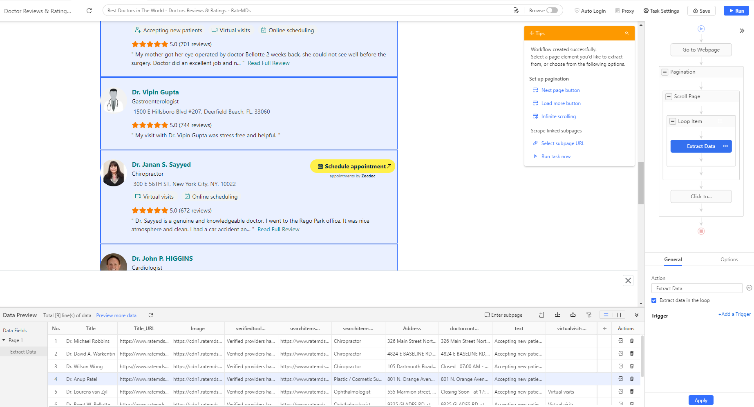Toggle the Browse mode switch

552,11
